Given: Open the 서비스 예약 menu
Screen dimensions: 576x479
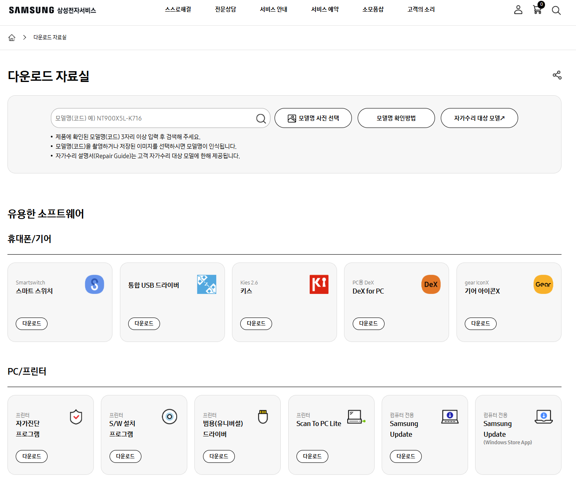Looking at the screenshot, I should (325, 10).
